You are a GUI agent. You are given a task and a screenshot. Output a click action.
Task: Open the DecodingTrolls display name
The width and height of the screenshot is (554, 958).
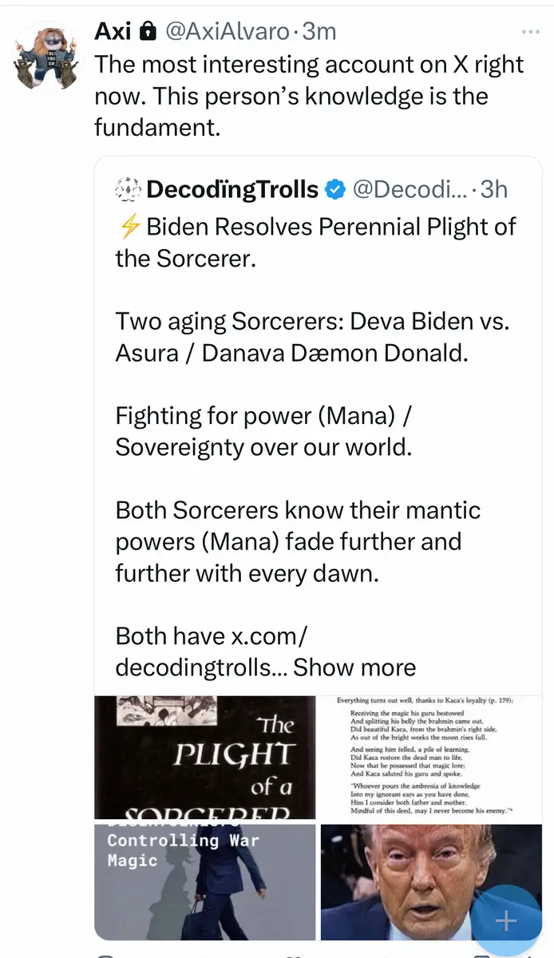pos(233,189)
